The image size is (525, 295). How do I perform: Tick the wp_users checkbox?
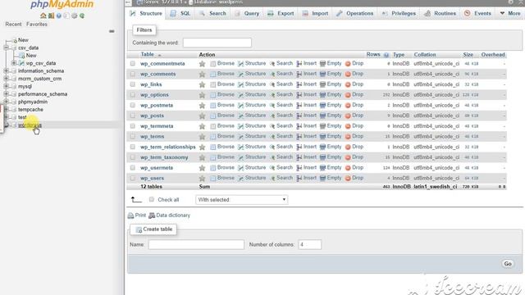point(133,178)
